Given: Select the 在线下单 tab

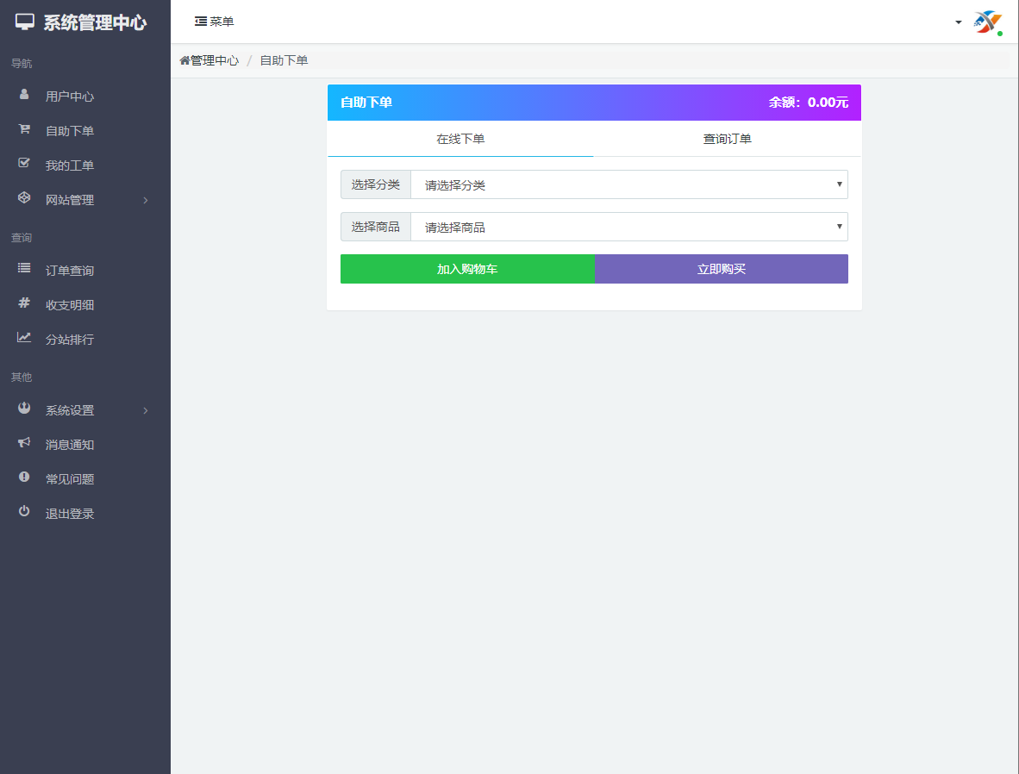Looking at the screenshot, I should click(460, 139).
